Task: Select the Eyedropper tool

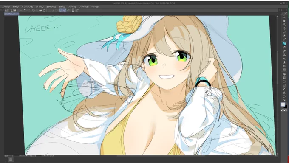Action: tap(284, 39)
